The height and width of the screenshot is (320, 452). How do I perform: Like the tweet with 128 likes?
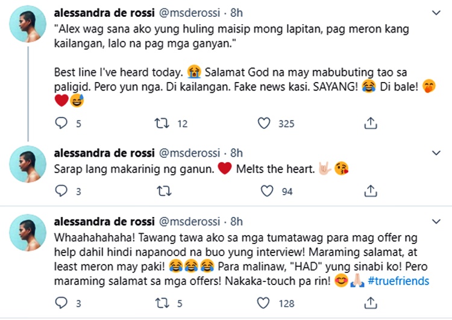(264, 301)
